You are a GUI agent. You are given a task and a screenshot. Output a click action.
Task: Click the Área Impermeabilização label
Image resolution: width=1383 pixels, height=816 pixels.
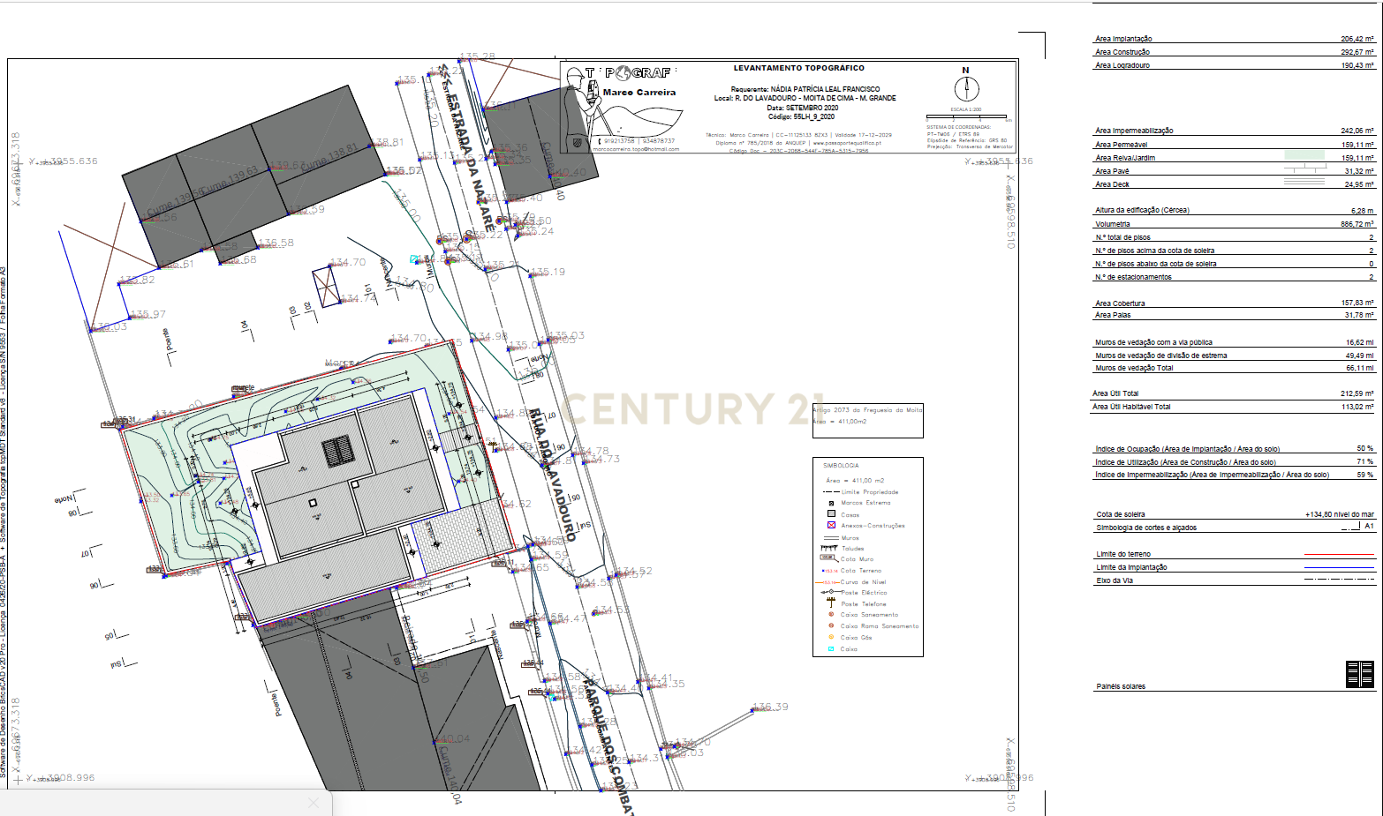click(x=1134, y=131)
